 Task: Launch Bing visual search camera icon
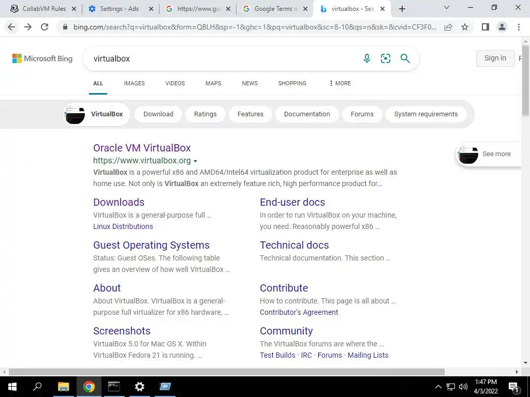pos(385,58)
